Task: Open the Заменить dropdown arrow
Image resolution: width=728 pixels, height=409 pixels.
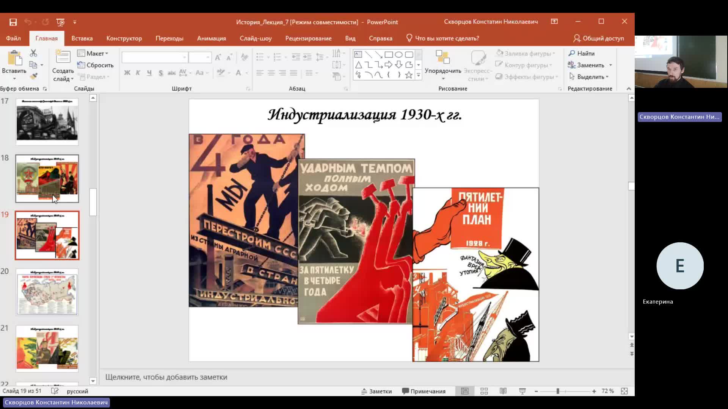Action: point(611,65)
